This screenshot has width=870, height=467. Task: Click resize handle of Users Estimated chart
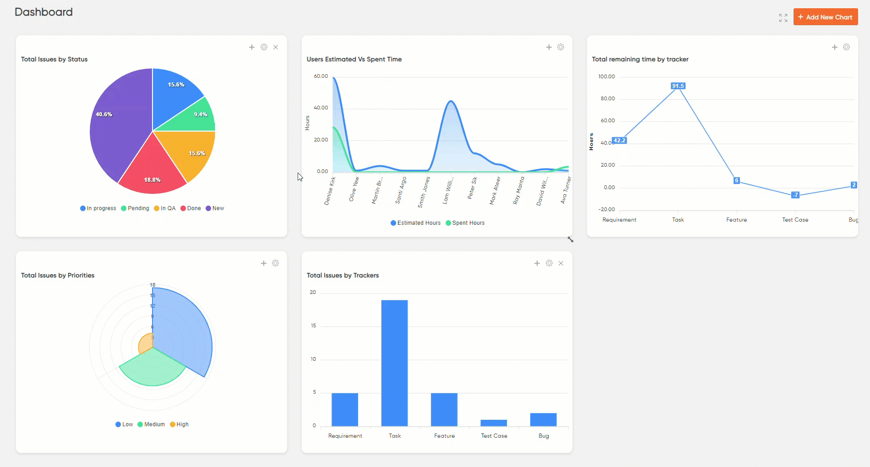(x=571, y=239)
